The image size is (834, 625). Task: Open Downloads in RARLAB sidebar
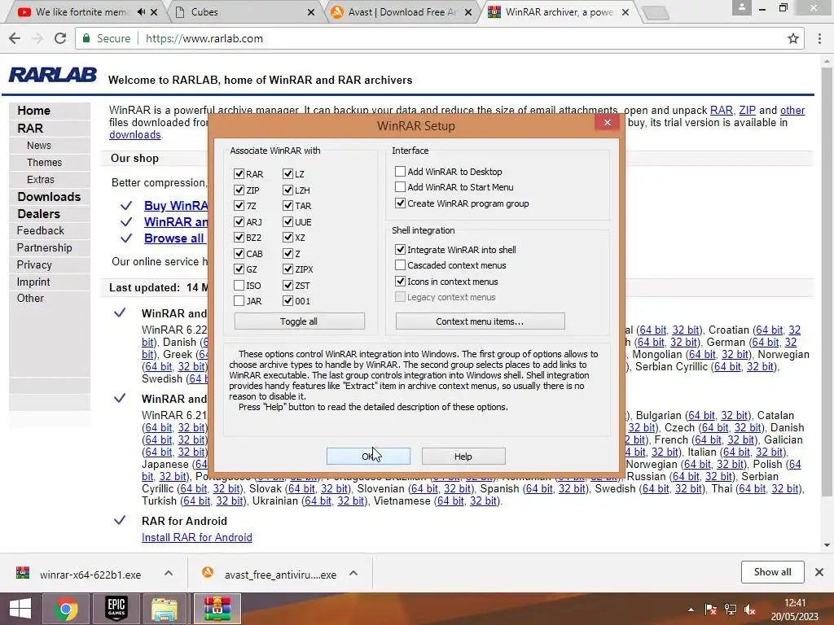[49, 197]
